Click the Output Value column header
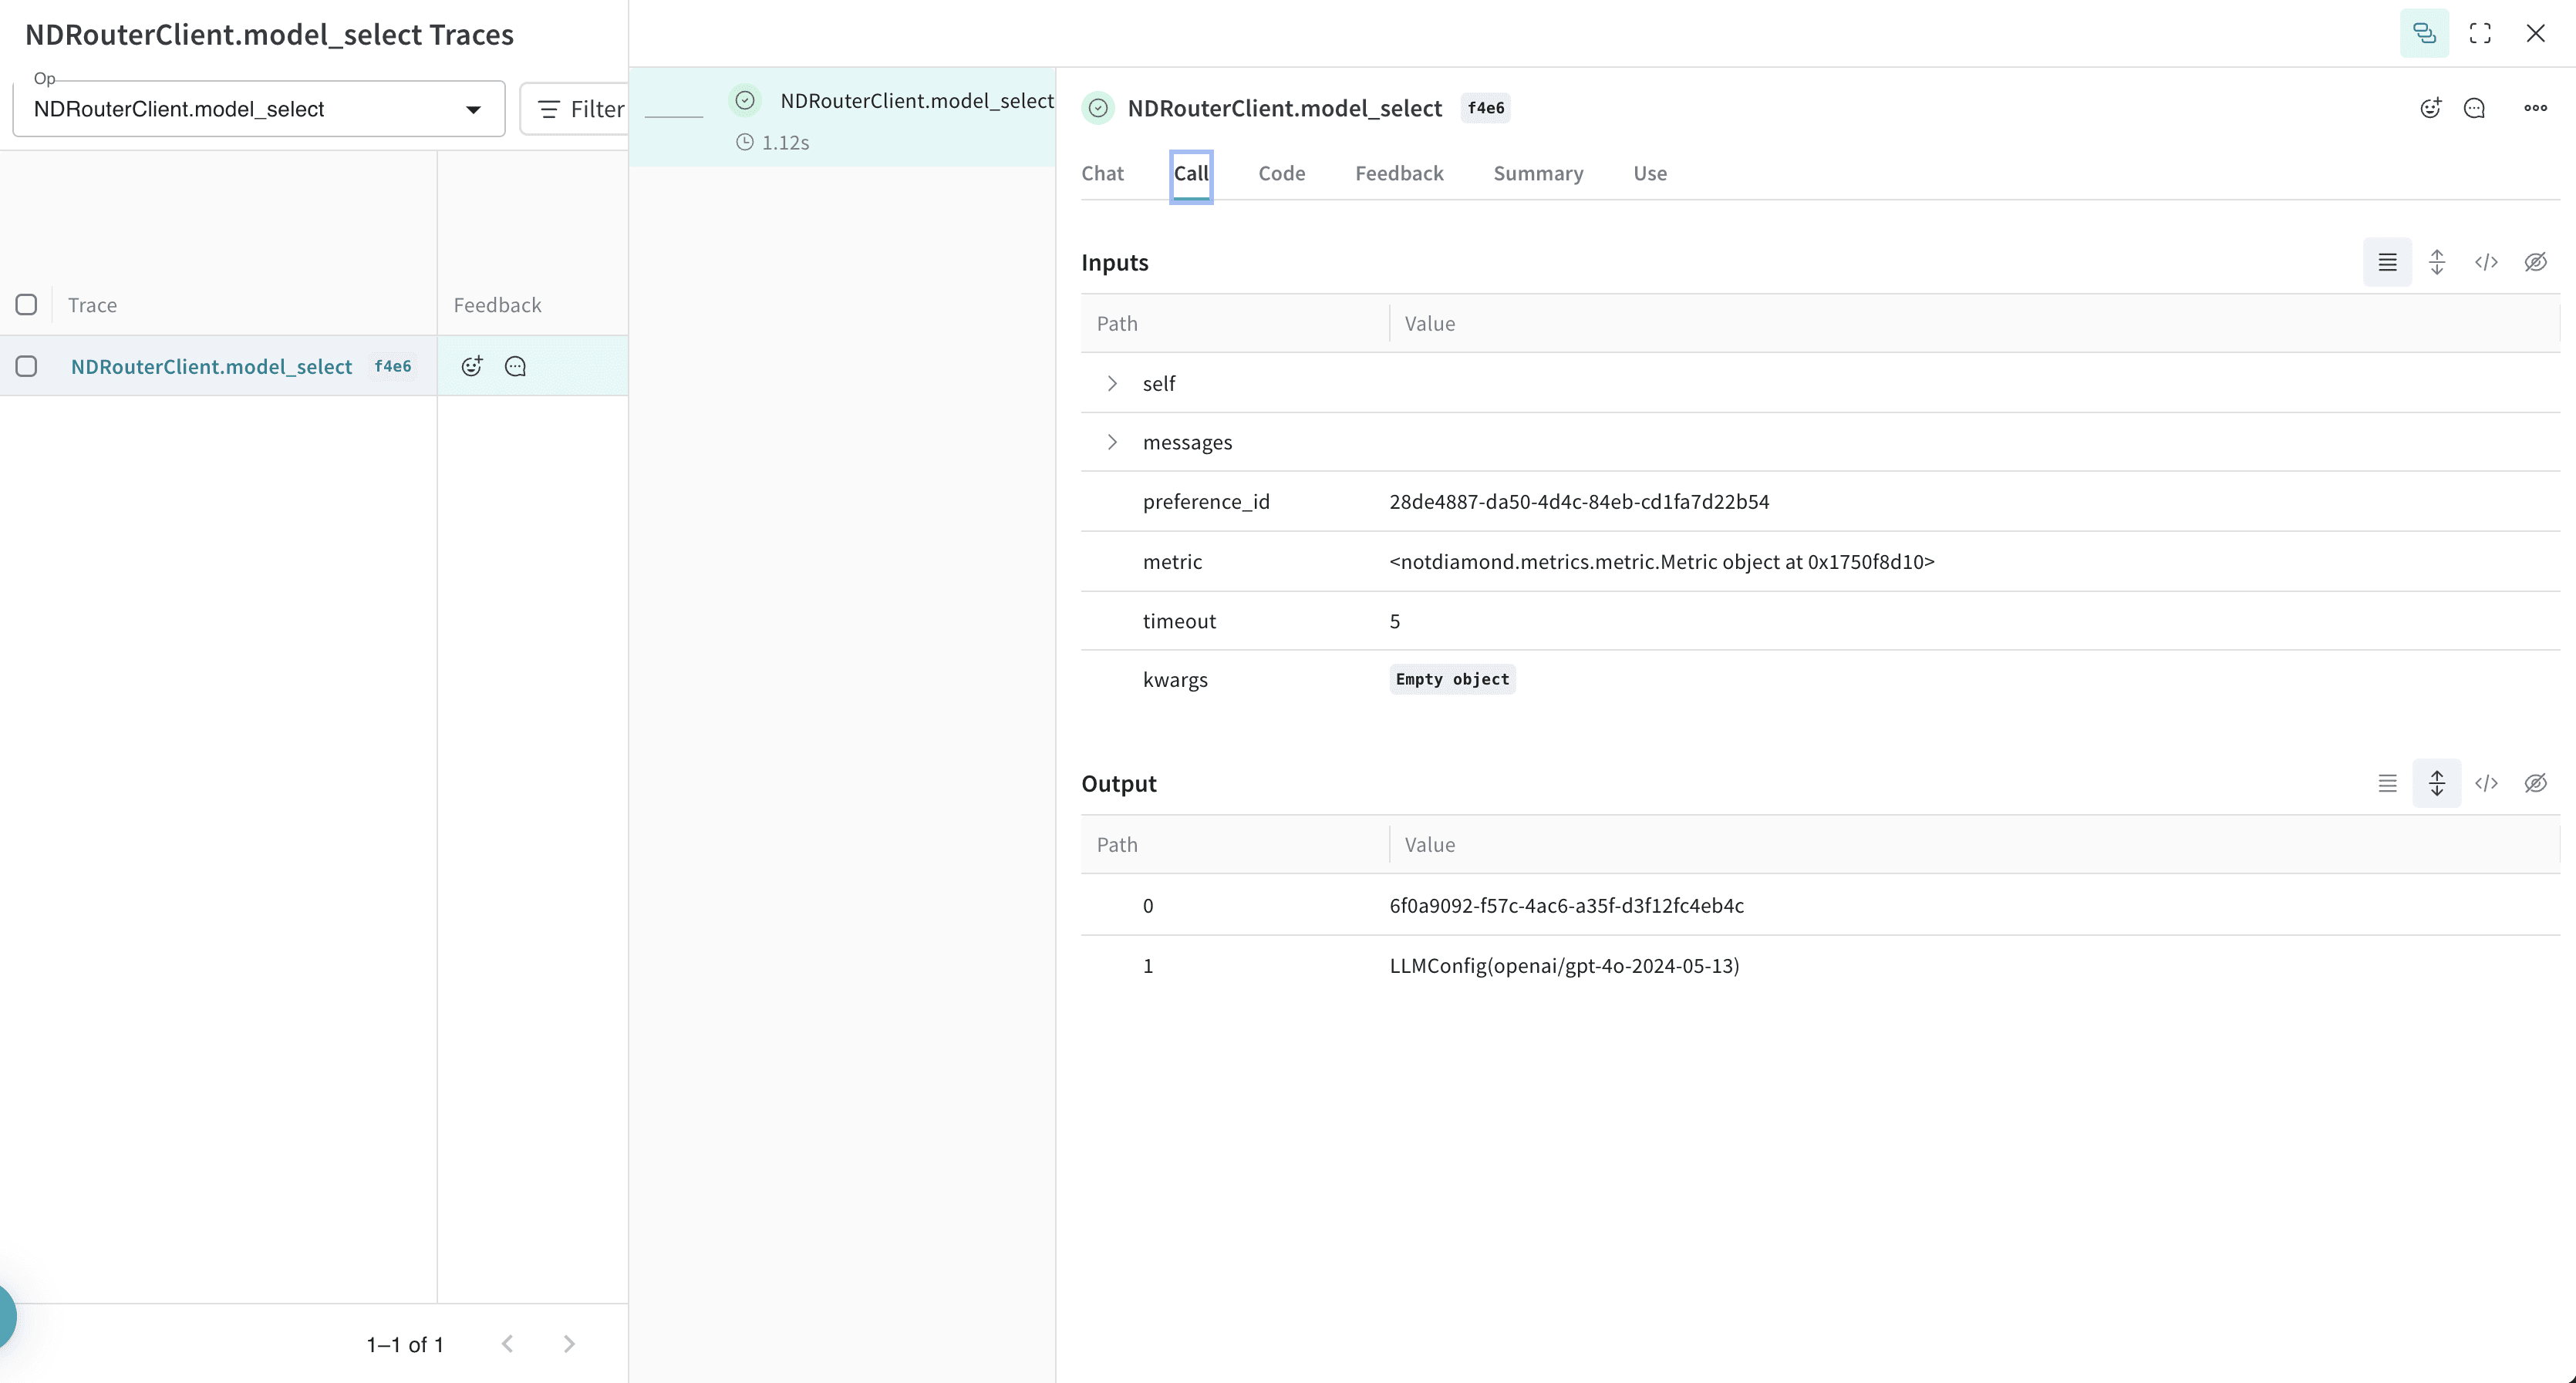The height and width of the screenshot is (1383, 2576). (x=1429, y=846)
